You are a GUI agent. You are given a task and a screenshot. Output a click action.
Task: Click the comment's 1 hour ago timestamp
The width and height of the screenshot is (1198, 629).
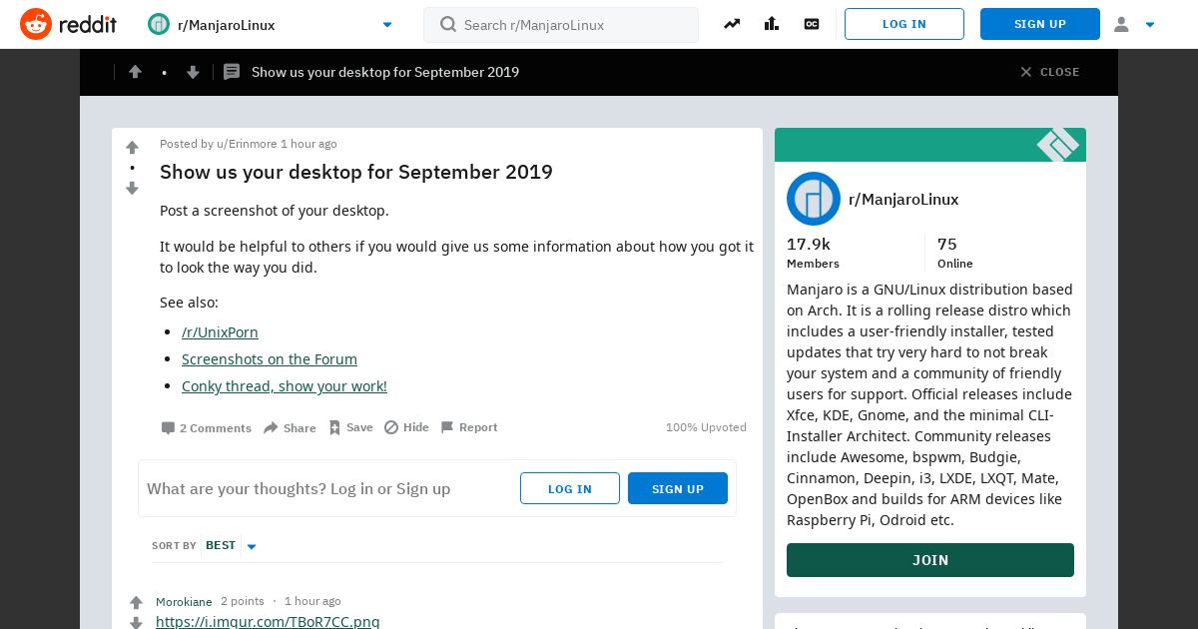pyautogui.click(x=312, y=601)
